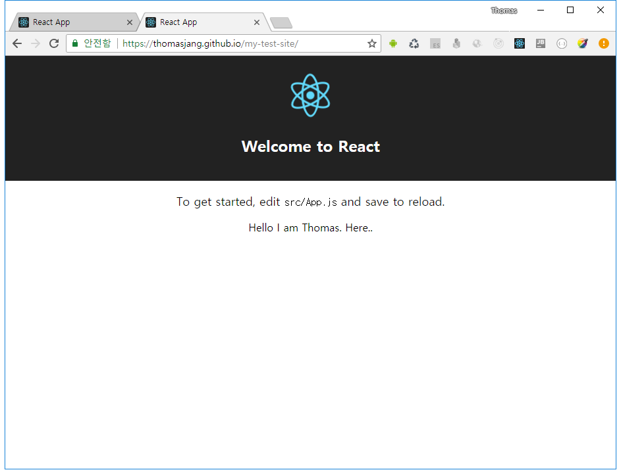Click the orange exclamation alert icon

[x=604, y=43]
